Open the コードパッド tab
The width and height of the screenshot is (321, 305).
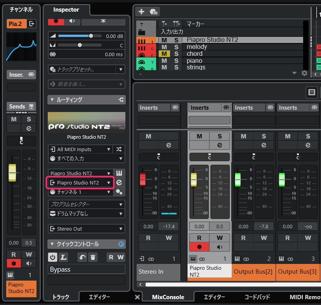click(257, 297)
